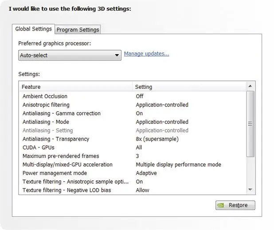
Task: Click the Manage updates link
Action: [x=146, y=54]
